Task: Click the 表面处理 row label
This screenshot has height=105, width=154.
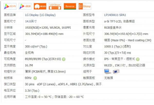Action: (x=89, y=40)
